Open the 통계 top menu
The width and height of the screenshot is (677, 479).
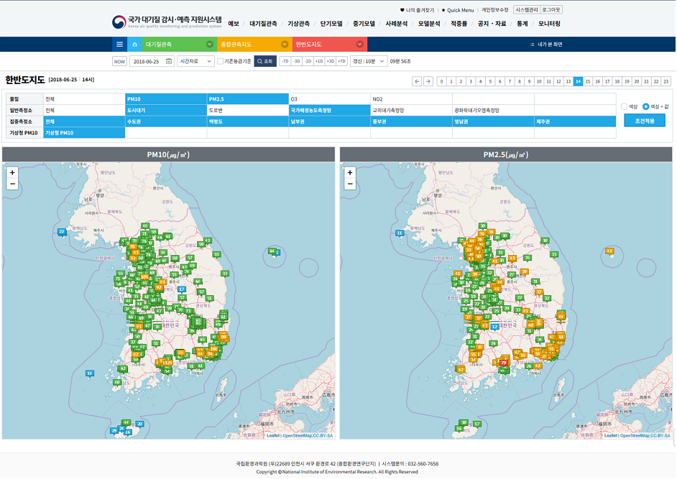pyautogui.click(x=522, y=24)
